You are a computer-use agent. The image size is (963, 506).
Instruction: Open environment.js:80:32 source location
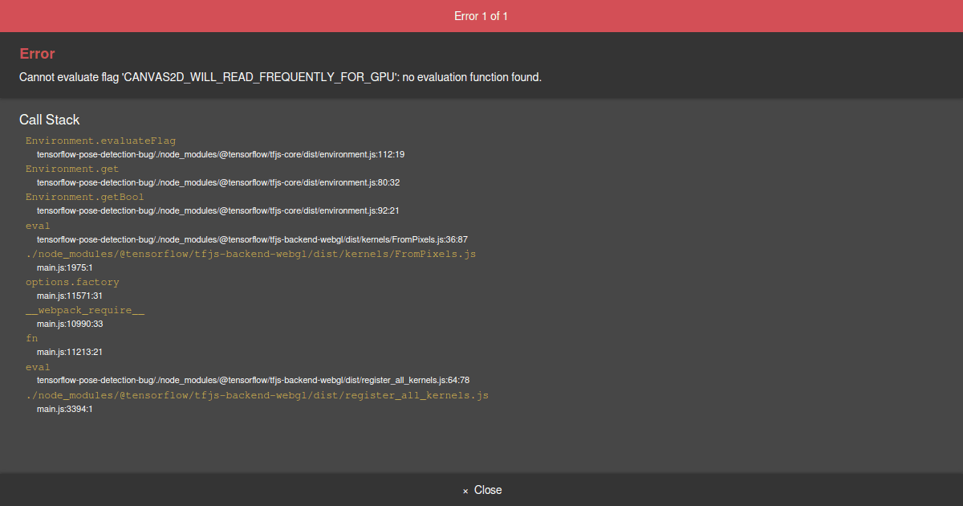[218, 182]
